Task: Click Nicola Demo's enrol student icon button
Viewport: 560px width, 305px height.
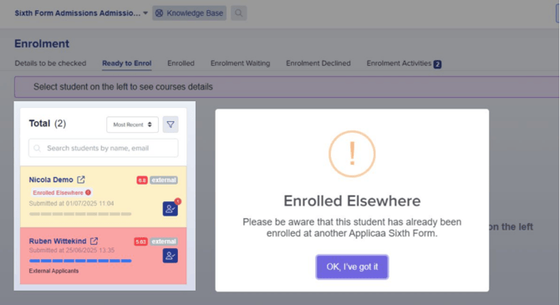Action: 171,209
